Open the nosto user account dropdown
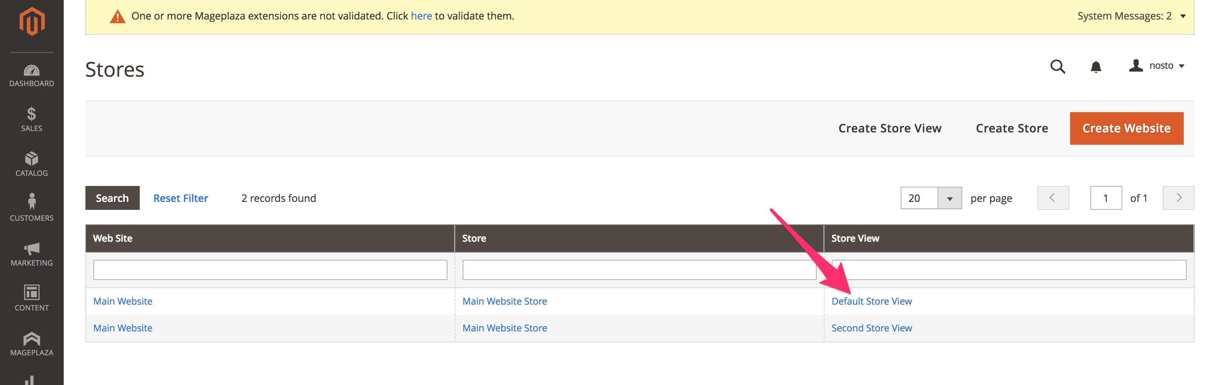 1157,66
